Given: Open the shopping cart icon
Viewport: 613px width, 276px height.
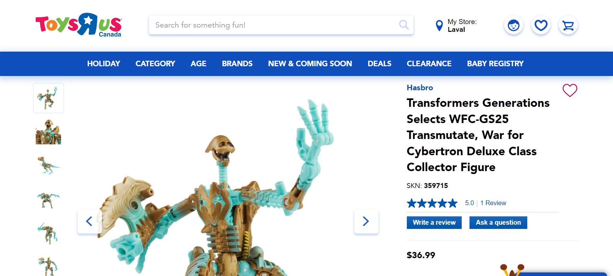Looking at the screenshot, I should tap(568, 25).
